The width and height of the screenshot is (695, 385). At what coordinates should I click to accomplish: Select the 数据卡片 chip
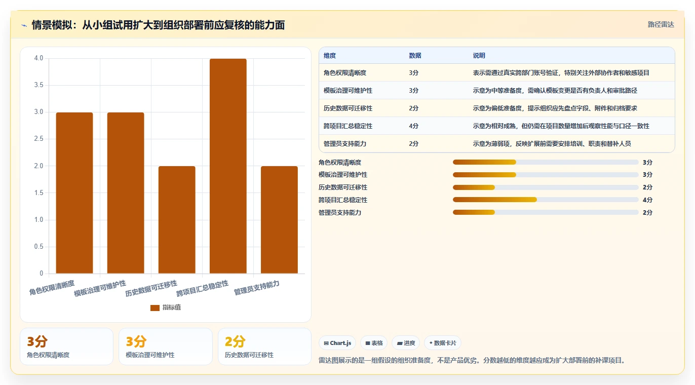443,343
